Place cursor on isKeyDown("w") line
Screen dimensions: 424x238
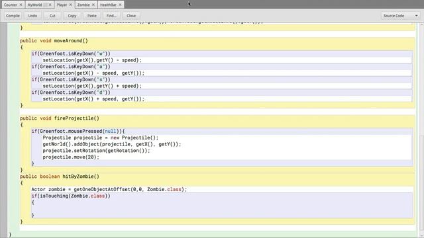[x=71, y=54]
